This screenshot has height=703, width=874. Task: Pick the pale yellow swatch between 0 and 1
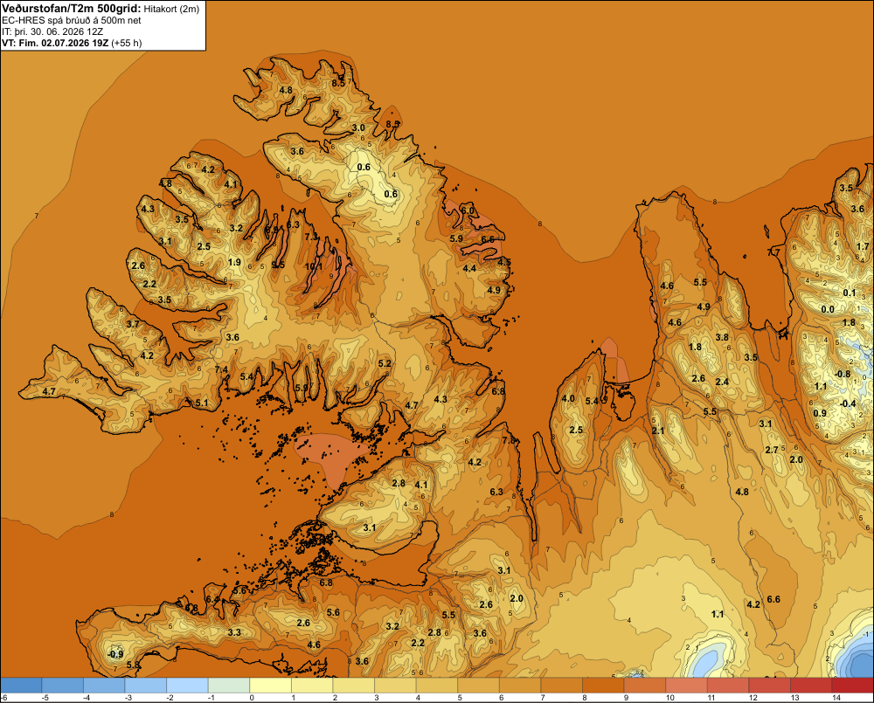[271, 686]
